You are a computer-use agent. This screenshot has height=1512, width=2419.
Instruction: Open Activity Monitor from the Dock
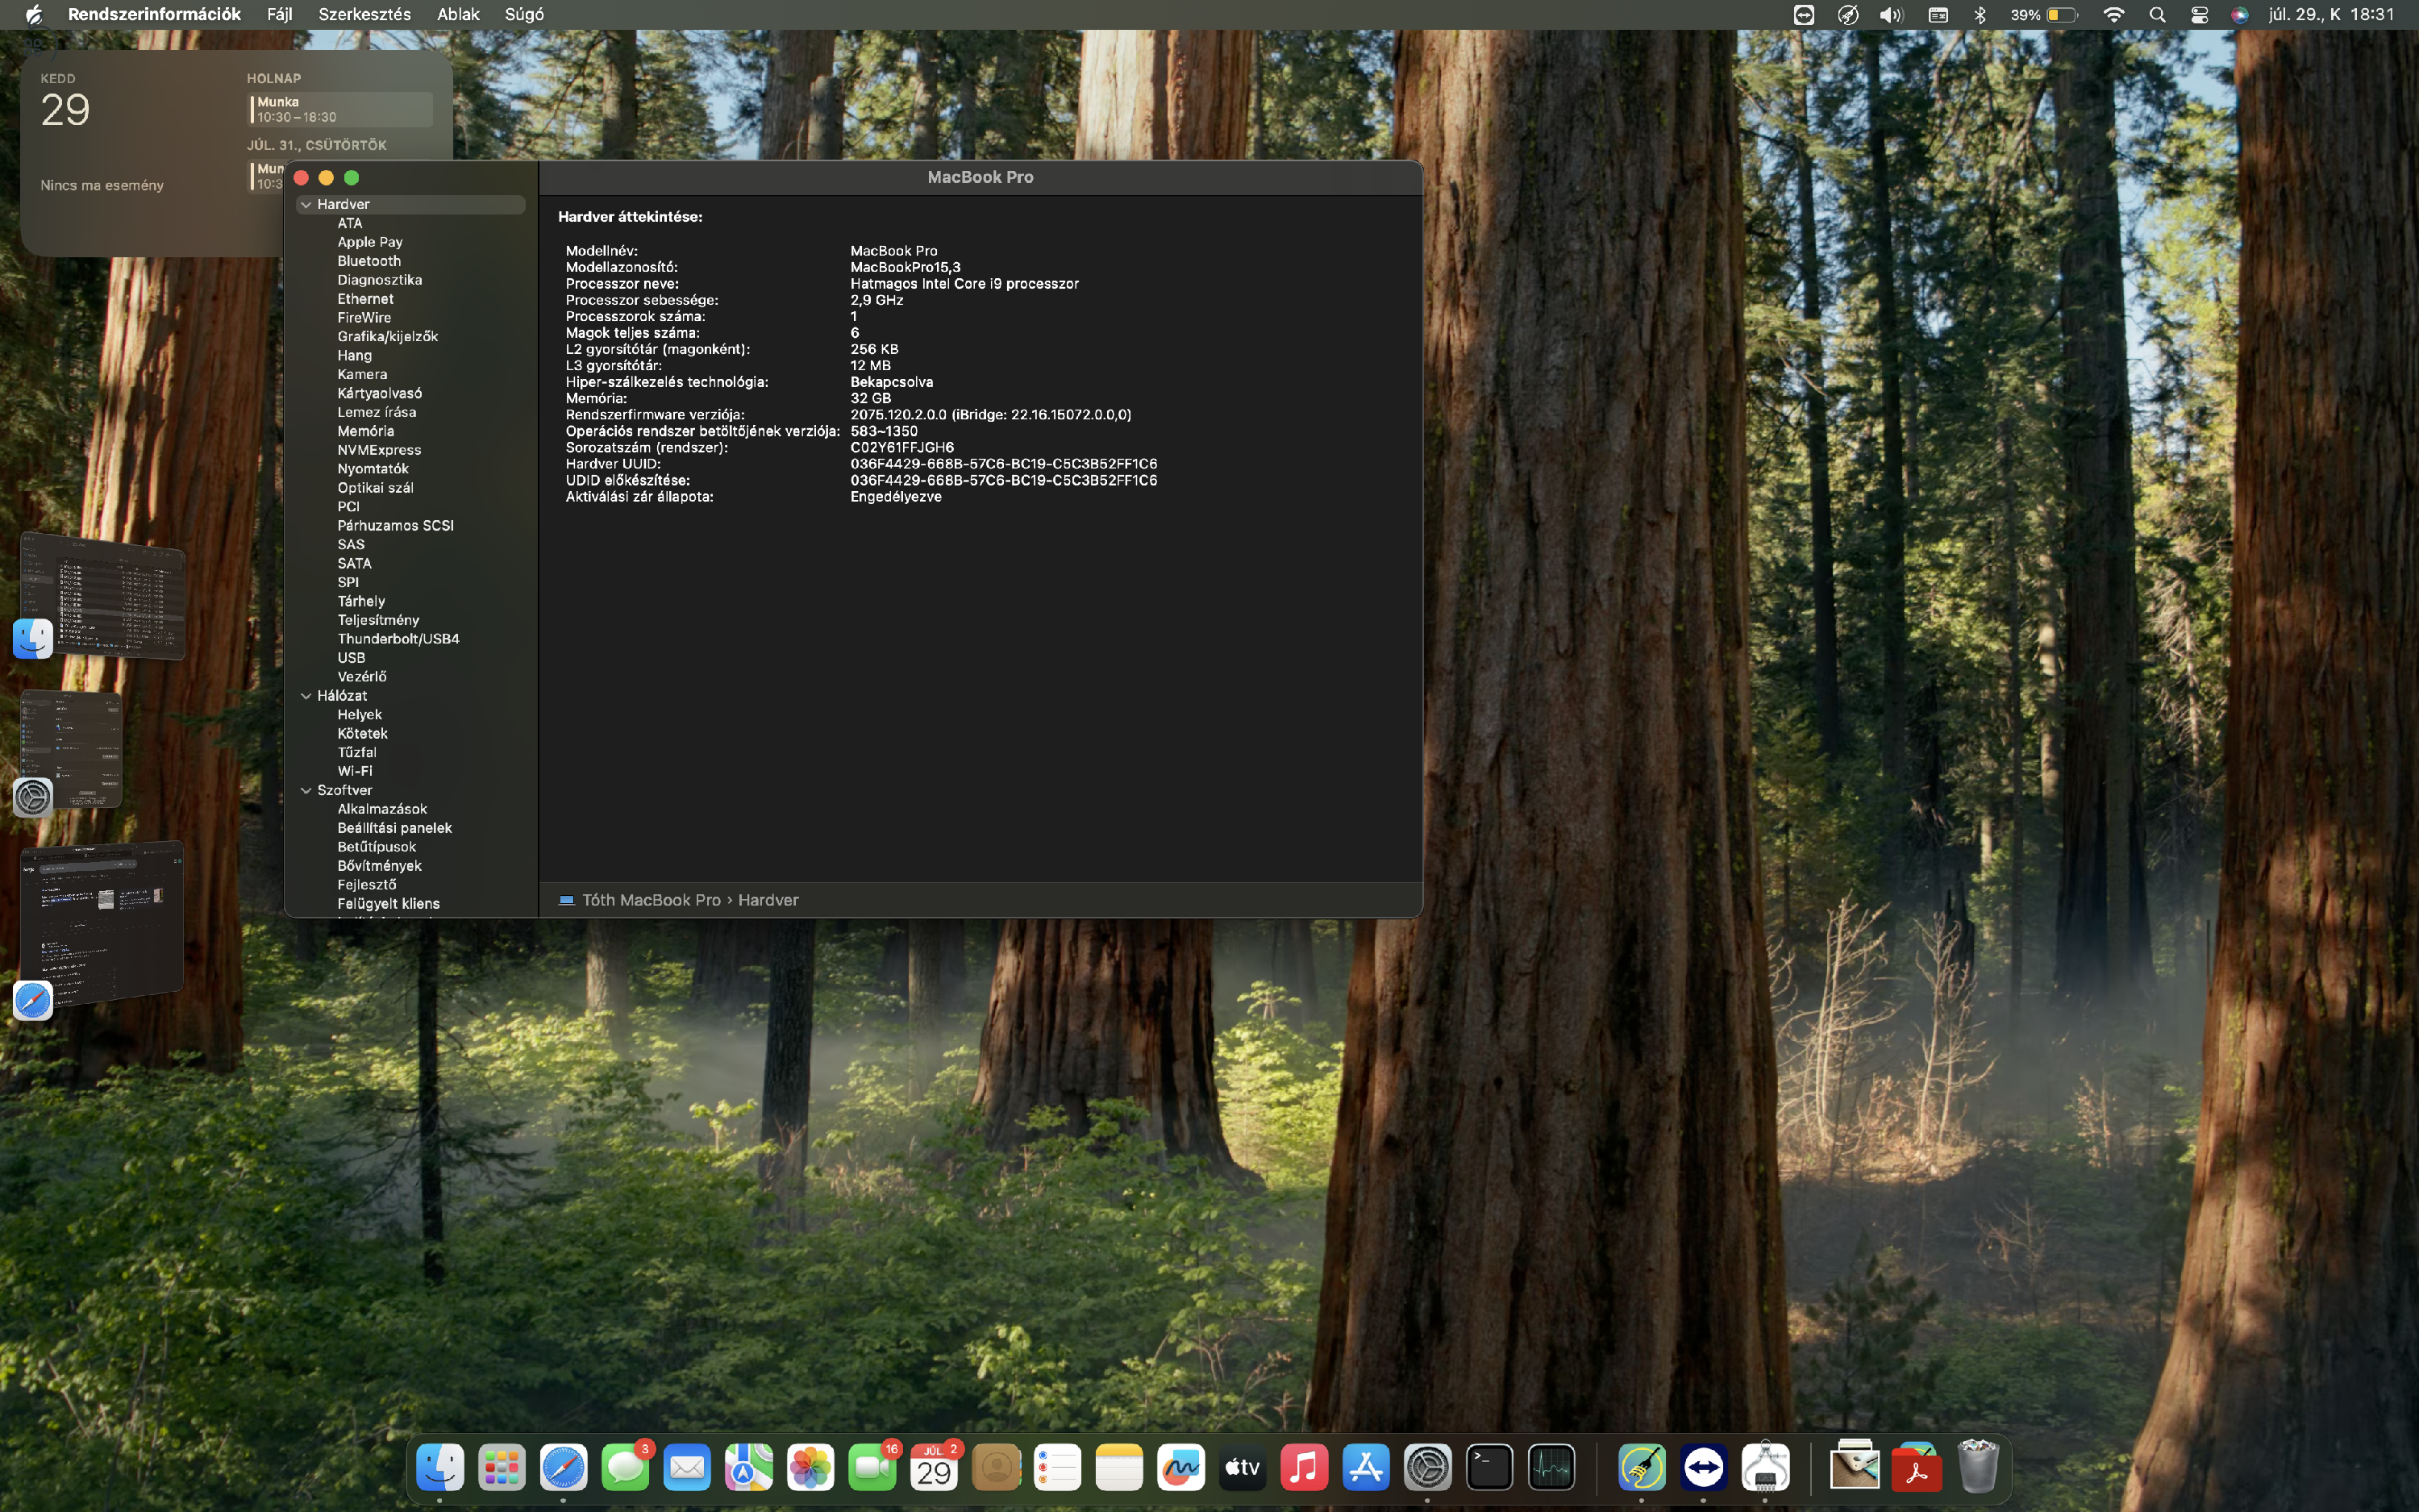click(x=1551, y=1467)
